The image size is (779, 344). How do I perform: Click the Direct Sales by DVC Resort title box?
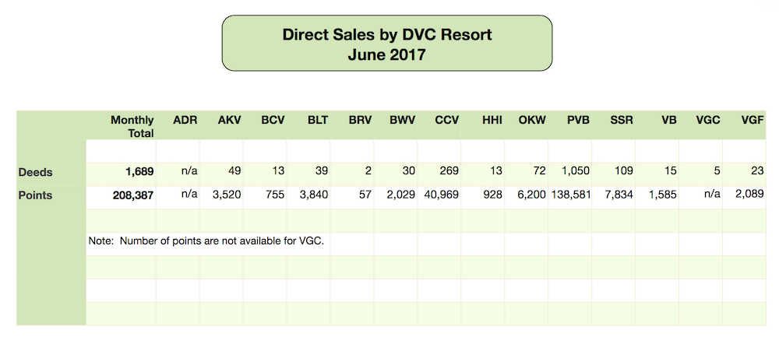pyautogui.click(x=387, y=43)
